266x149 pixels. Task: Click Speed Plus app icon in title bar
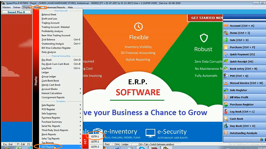[x=3, y=3]
